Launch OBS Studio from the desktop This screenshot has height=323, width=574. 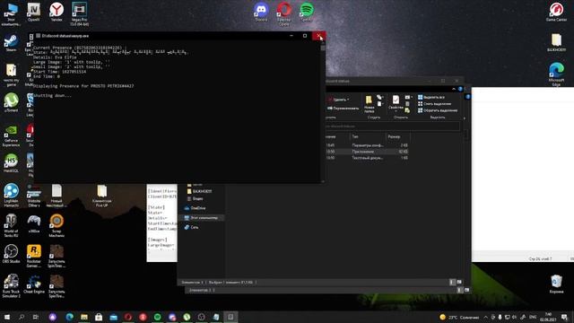point(11,254)
